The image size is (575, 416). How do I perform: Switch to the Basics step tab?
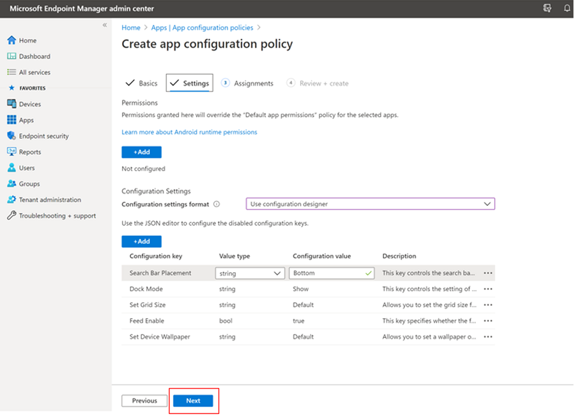coord(141,83)
